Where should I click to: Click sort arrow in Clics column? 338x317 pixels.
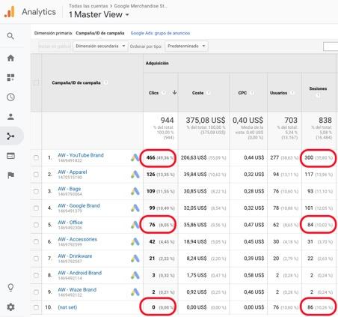174,92
